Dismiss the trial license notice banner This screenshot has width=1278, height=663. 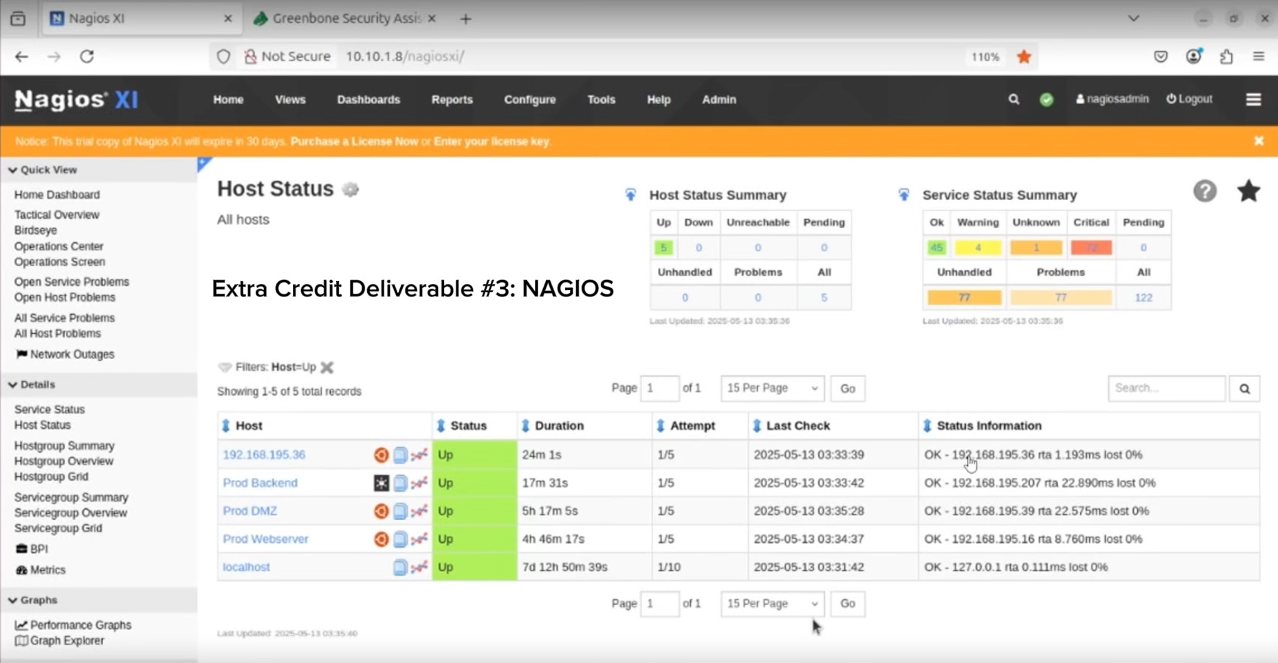[x=1259, y=141]
